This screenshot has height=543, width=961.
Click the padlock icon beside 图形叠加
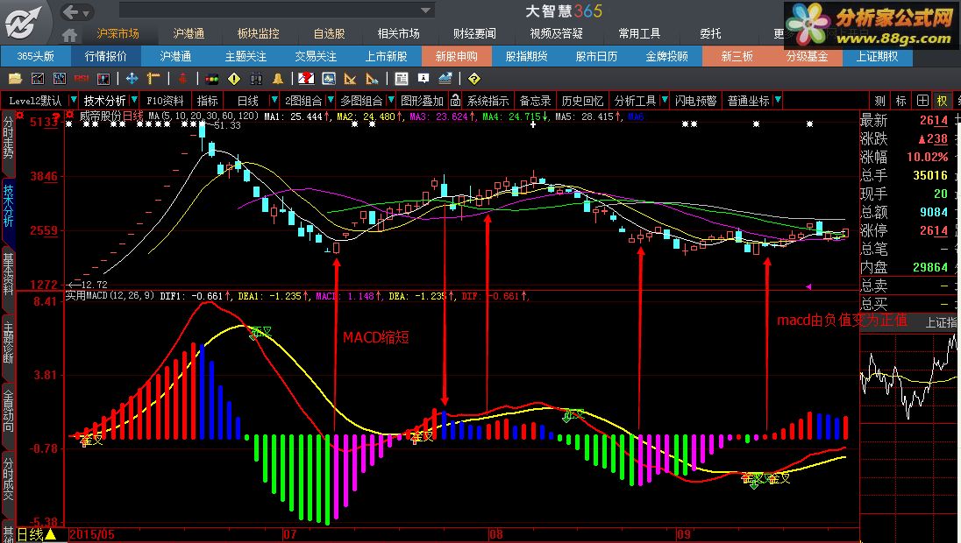point(455,100)
